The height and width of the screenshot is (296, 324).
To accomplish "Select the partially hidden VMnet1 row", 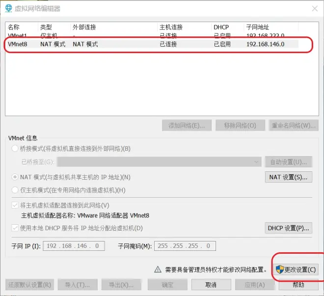I will click(x=152, y=35).
